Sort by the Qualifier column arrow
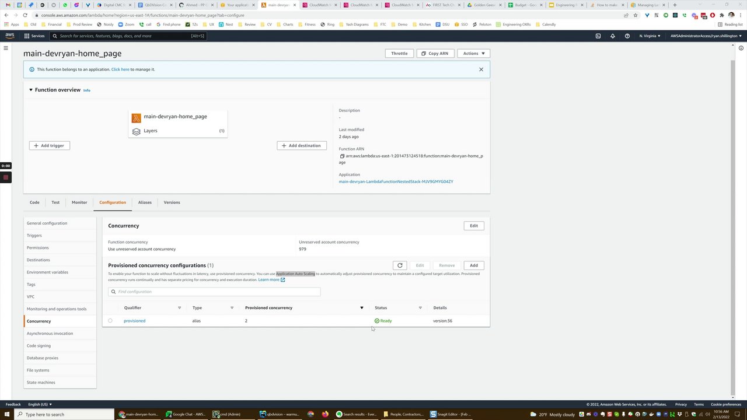Image resolution: width=747 pixels, height=420 pixels. (179, 308)
